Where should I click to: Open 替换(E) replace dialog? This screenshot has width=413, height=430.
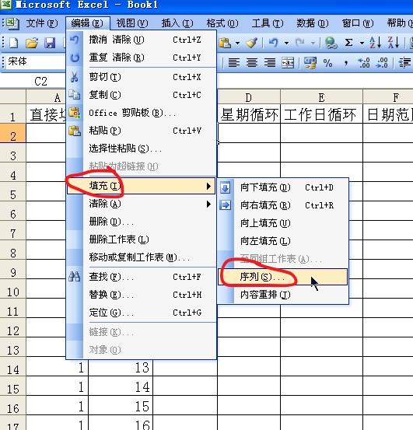141,295
